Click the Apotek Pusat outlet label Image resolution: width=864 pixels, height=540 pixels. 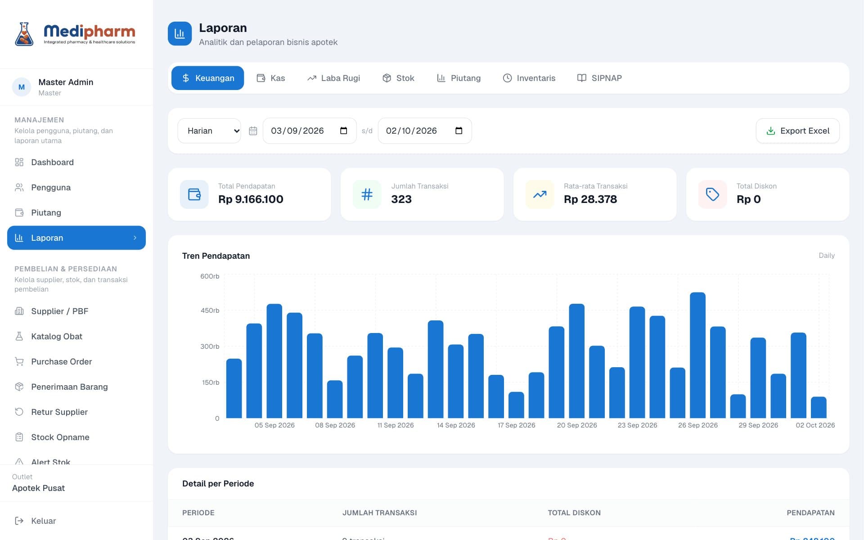click(x=38, y=488)
